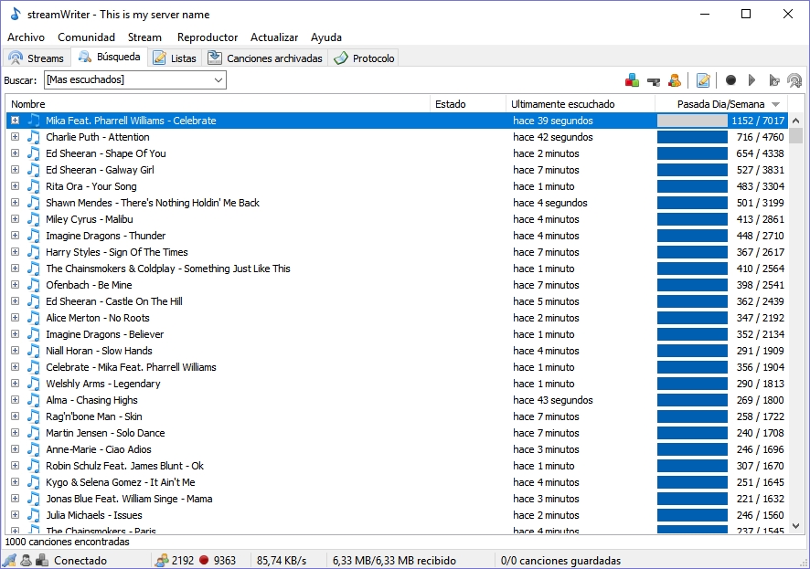Image resolution: width=810 pixels, height=569 pixels.
Task: Click the music note icon for Ofenbach - Be Mine
Action: pyautogui.click(x=34, y=285)
